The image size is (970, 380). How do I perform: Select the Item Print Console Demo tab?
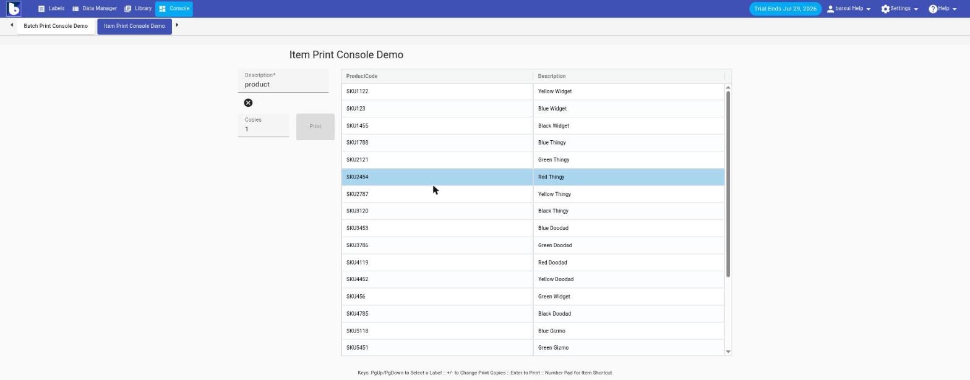pyautogui.click(x=134, y=26)
